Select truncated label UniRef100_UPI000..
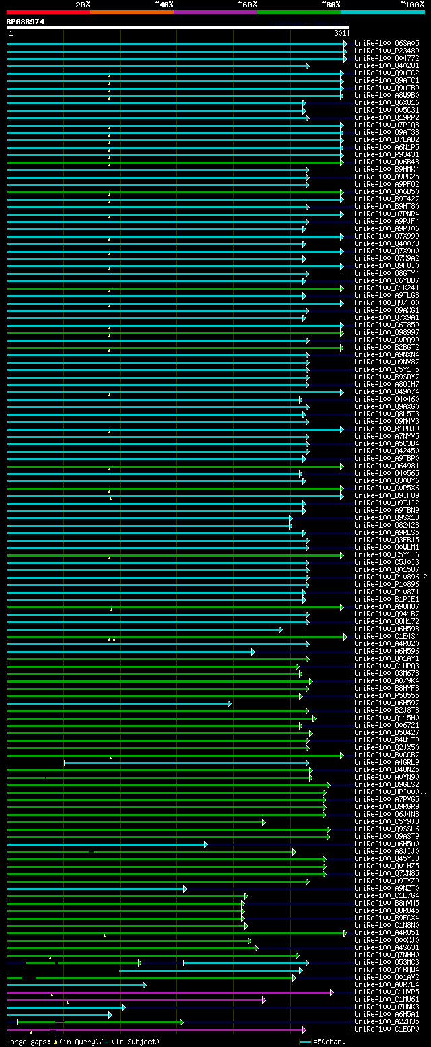 coord(391,792)
